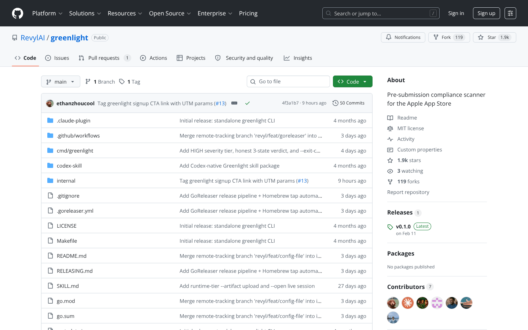Expand the Platform navigation menu
The height and width of the screenshot is (330, 528).
point(47,13)
